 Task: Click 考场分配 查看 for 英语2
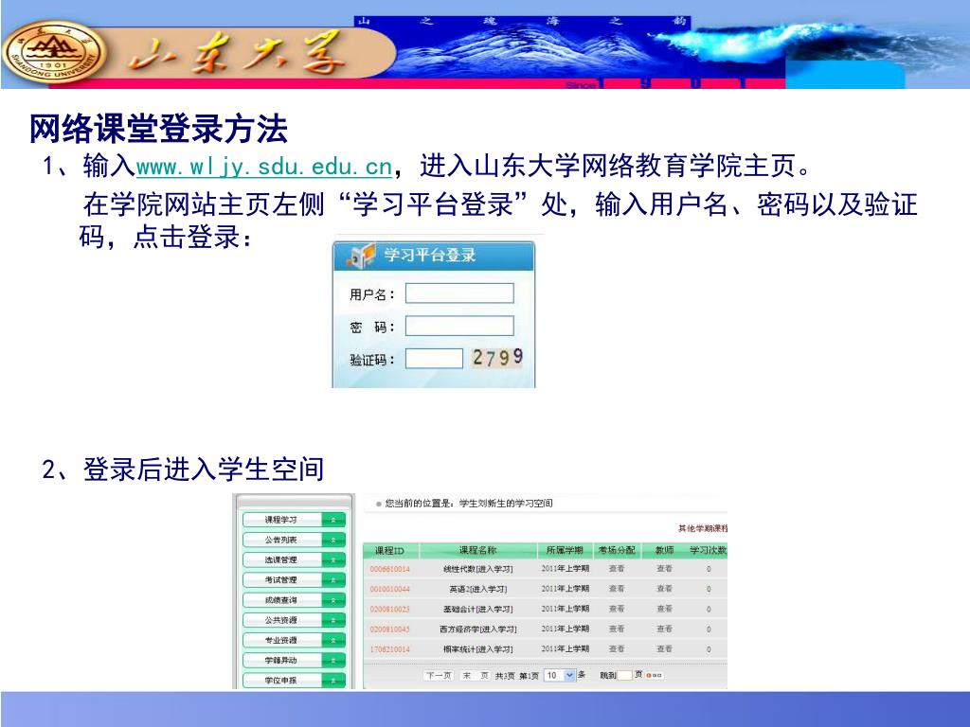point(616,589)
